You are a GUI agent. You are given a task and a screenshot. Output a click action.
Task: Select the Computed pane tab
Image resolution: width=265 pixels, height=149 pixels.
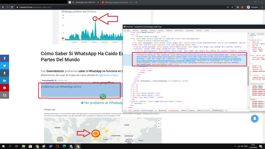click(260, 34)
